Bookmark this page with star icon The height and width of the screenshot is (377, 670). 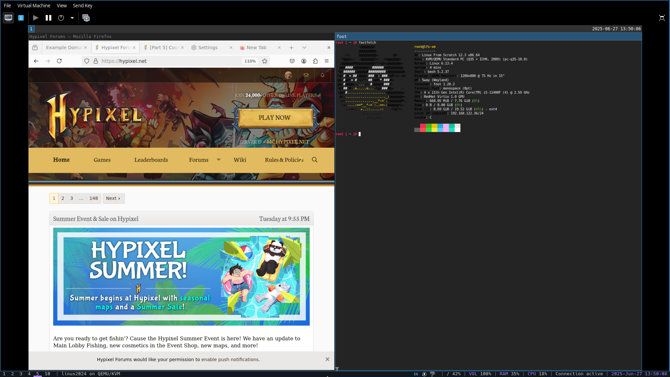click(265, 61)
